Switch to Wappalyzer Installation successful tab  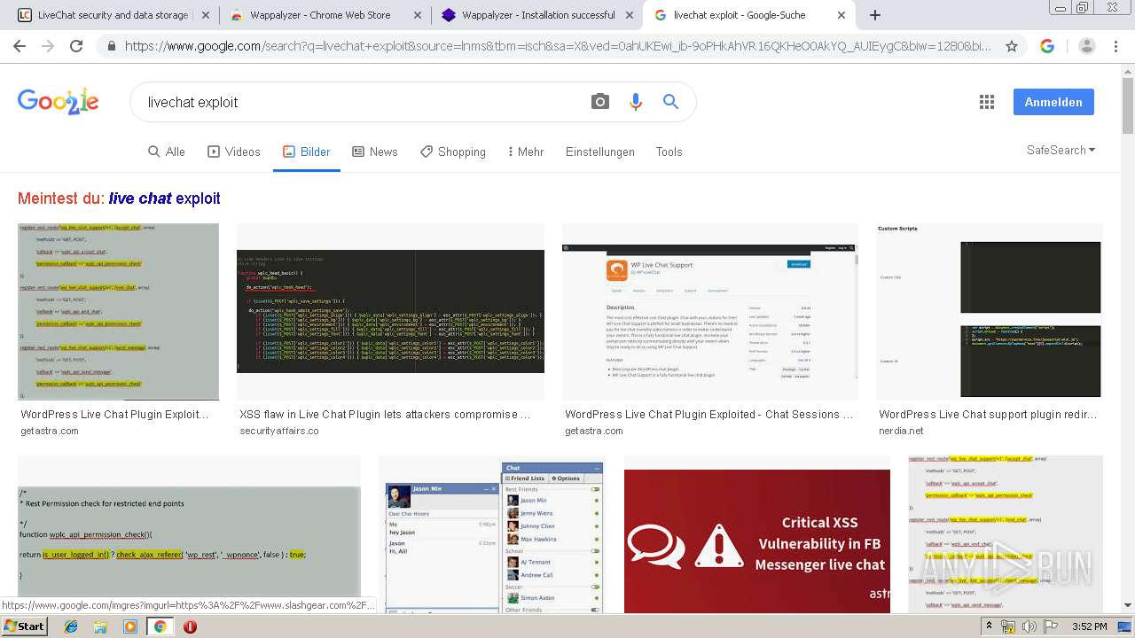click(x=538, y=15)
